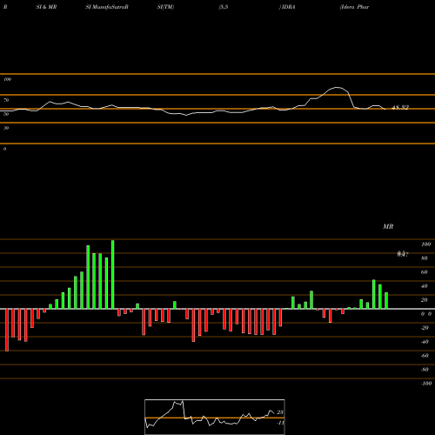This screenshot has height=435, width=435.
Task: Click the RSI axis label 70
Action: pos(6,100)
